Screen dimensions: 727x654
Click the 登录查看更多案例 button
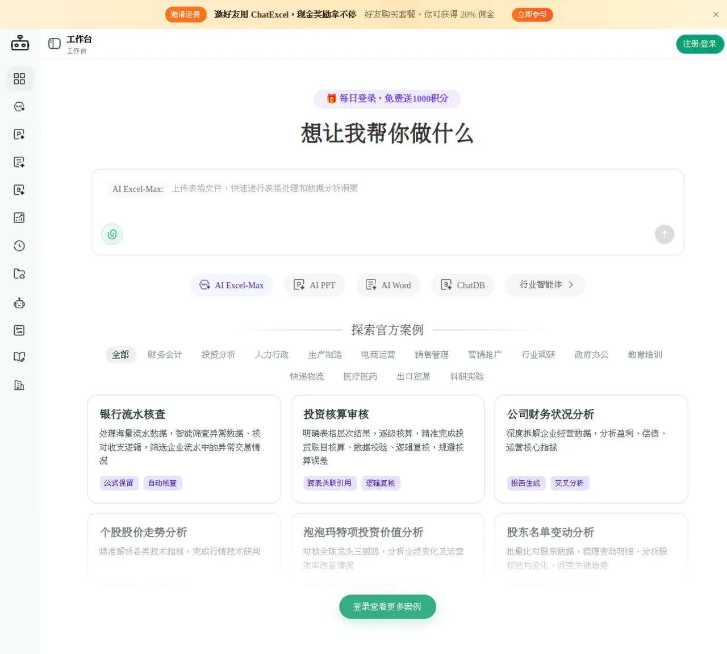coord(387,607)
